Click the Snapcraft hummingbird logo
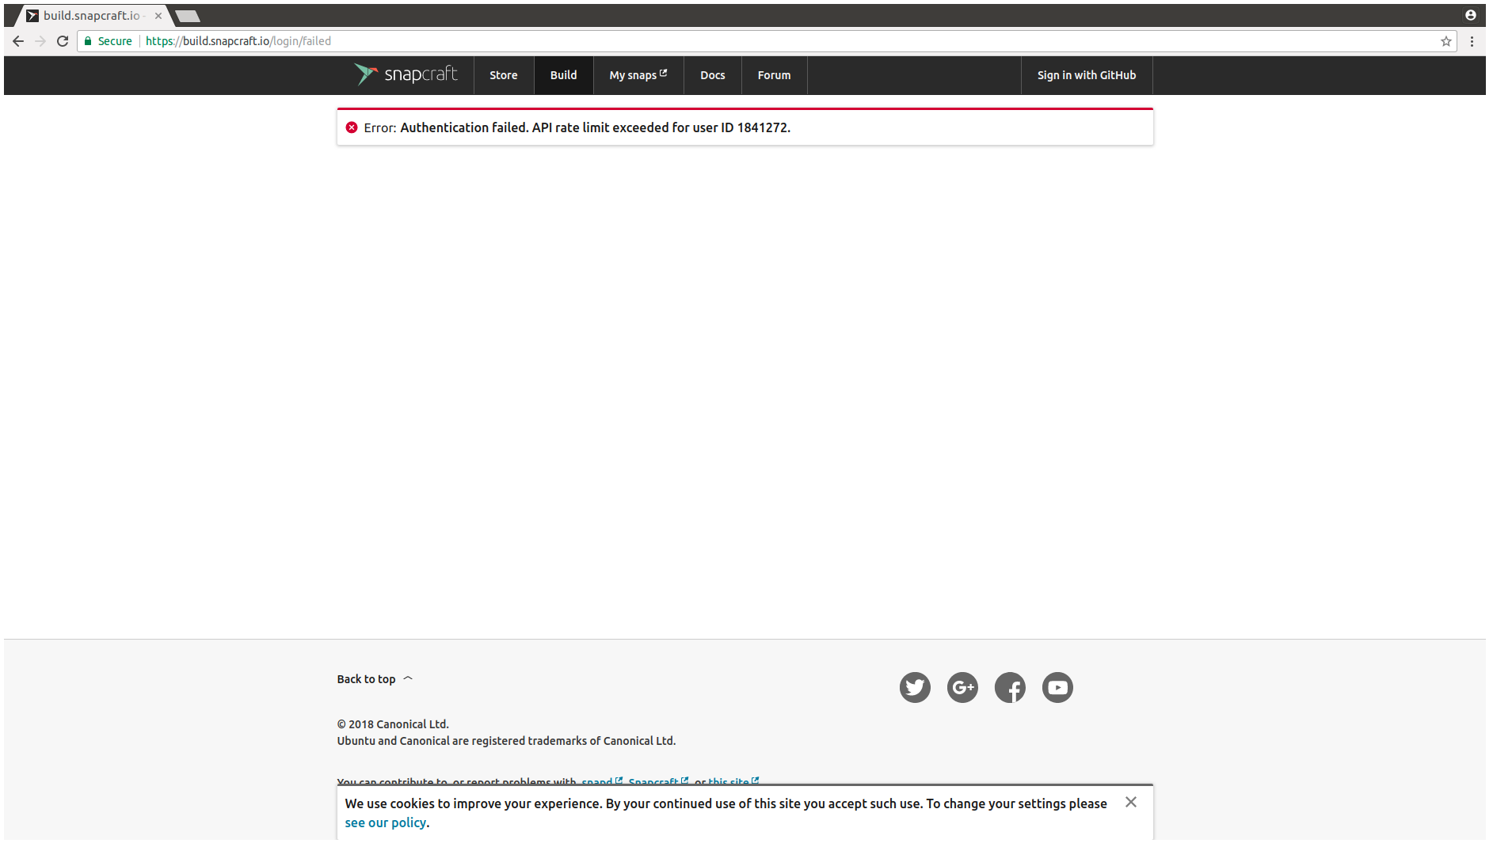Screen dimensions: 1493x847 coord(365,74)
